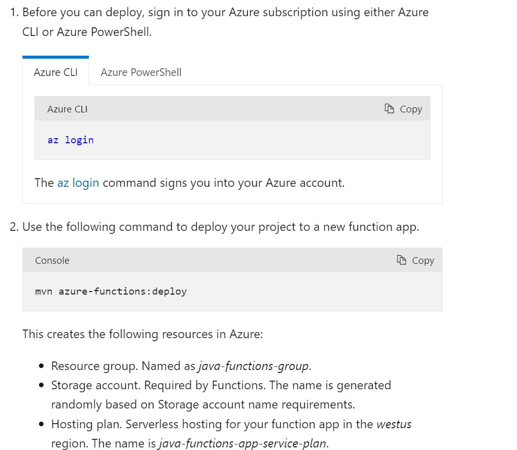The width and height of the screenshot is (517, 450).
Task: Click the Hosting plan bullet item
Action: point(213,424)
